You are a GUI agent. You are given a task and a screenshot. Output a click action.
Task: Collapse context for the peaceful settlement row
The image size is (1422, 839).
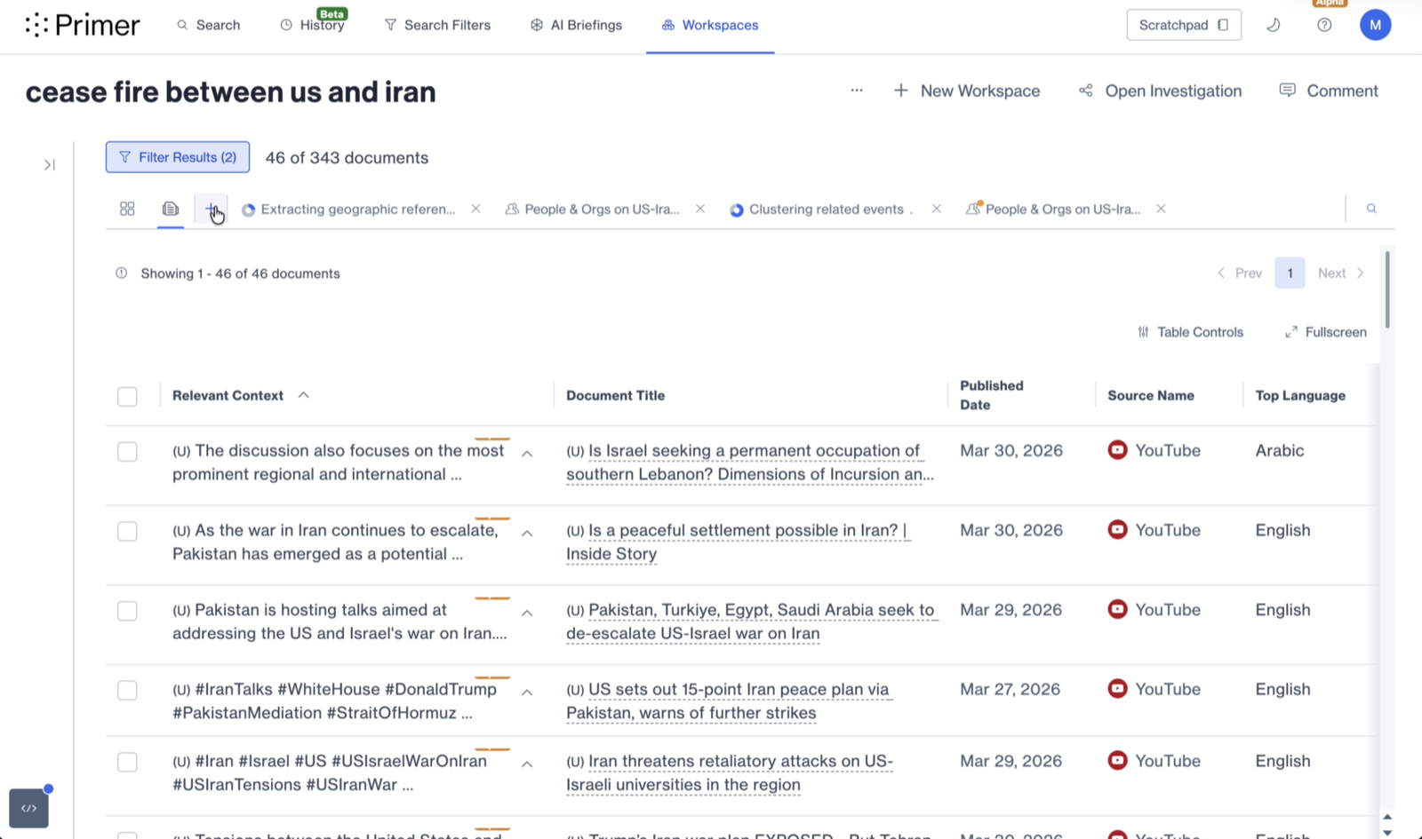[527, 534]
